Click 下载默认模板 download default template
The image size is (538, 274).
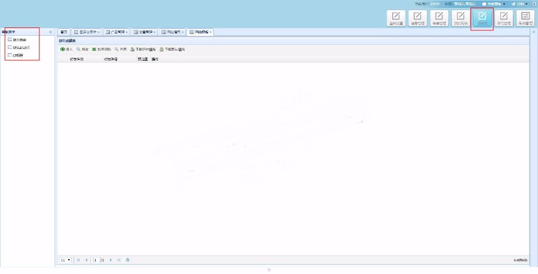[172, 50]
